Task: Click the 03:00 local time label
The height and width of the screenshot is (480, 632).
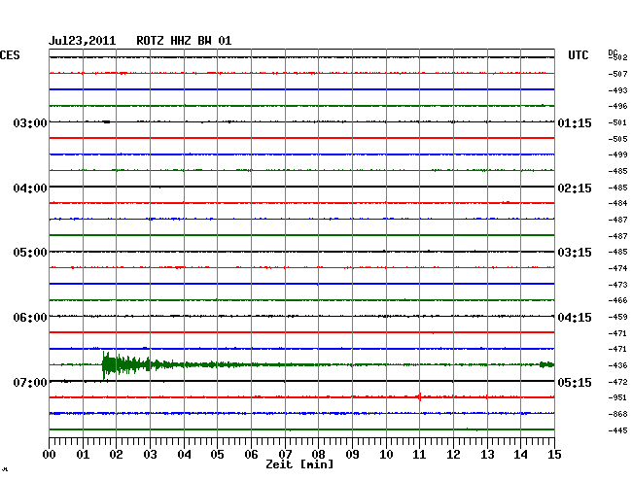Action: [x=30, y=122]
